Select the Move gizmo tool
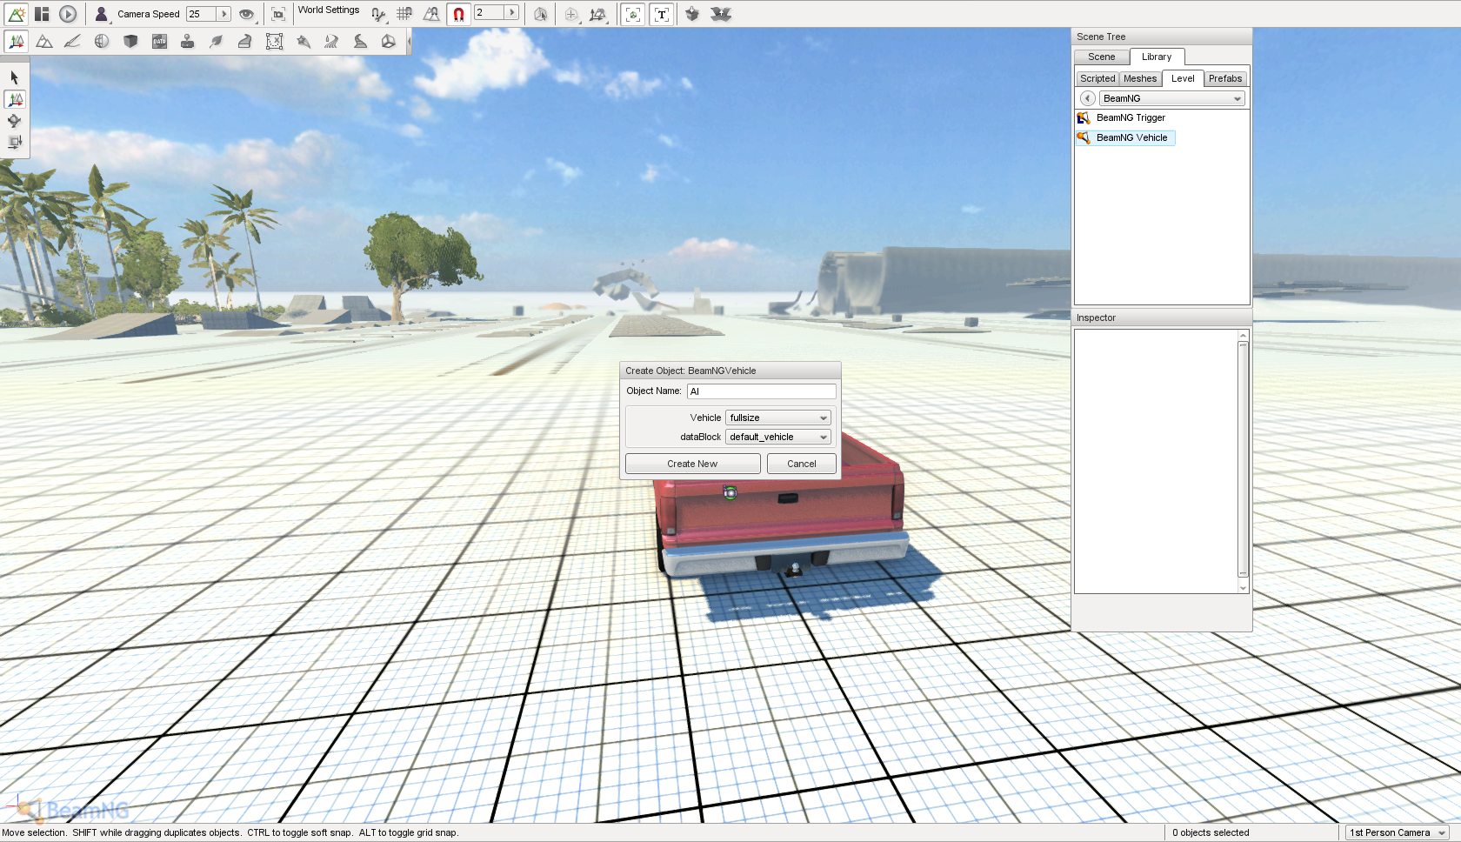The image size is (1461, 842). pyautogui.click(x=15, y=99)
